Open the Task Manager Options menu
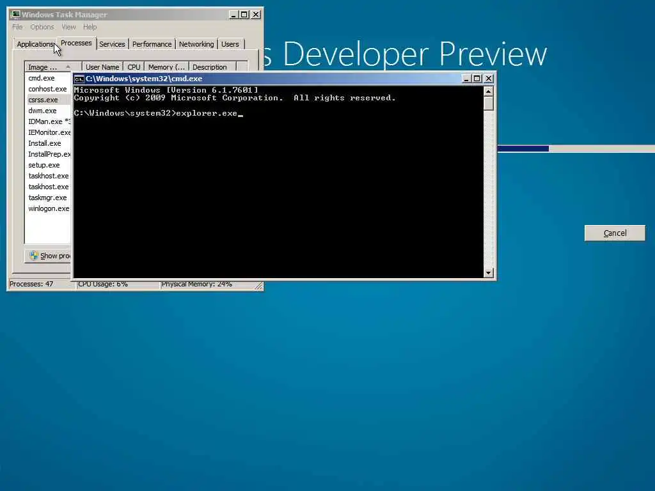655x491 pixels. click(42, 27)
